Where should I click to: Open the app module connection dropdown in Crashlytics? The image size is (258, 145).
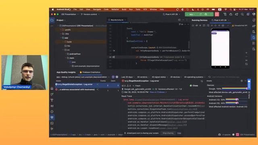[x=83, y=77]
